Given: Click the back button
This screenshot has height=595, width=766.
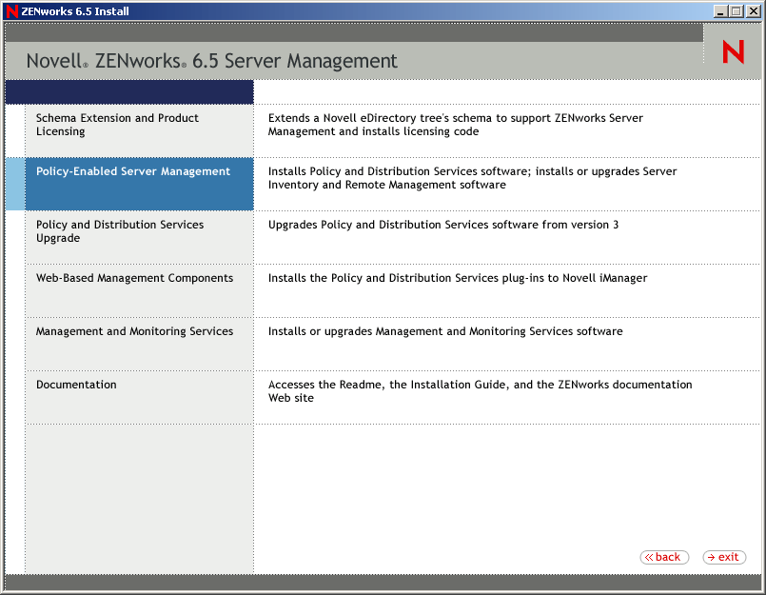Looking at the screenshot, I should tap(664, 557).
